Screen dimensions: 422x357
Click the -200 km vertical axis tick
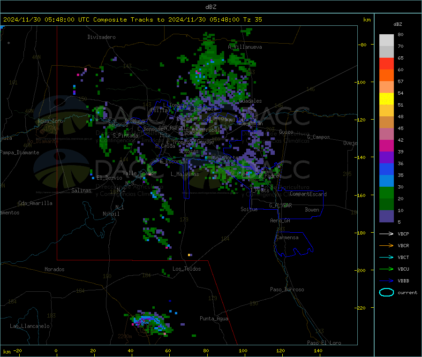360,270
